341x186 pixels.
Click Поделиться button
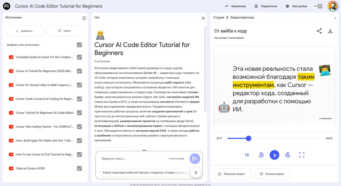(266, 6)
